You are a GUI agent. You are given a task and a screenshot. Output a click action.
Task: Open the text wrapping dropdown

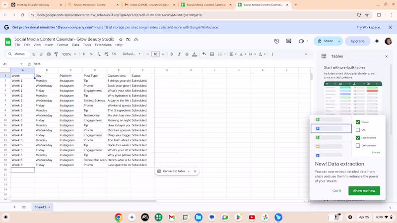[252, 54]
